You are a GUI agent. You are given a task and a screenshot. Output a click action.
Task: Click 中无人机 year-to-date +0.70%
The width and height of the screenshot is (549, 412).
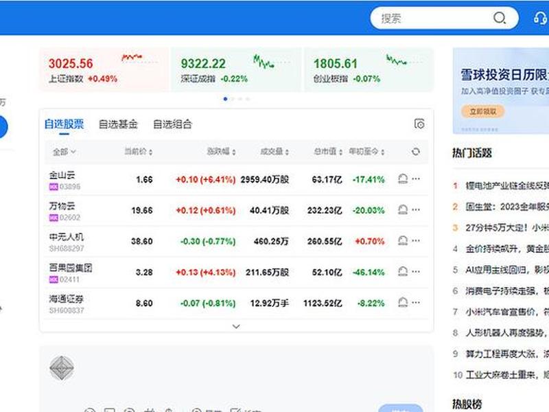tap(370, 242)
